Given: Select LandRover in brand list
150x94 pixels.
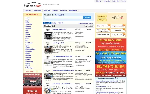Looking at the screenshot, I should click(x=29, y=43).
